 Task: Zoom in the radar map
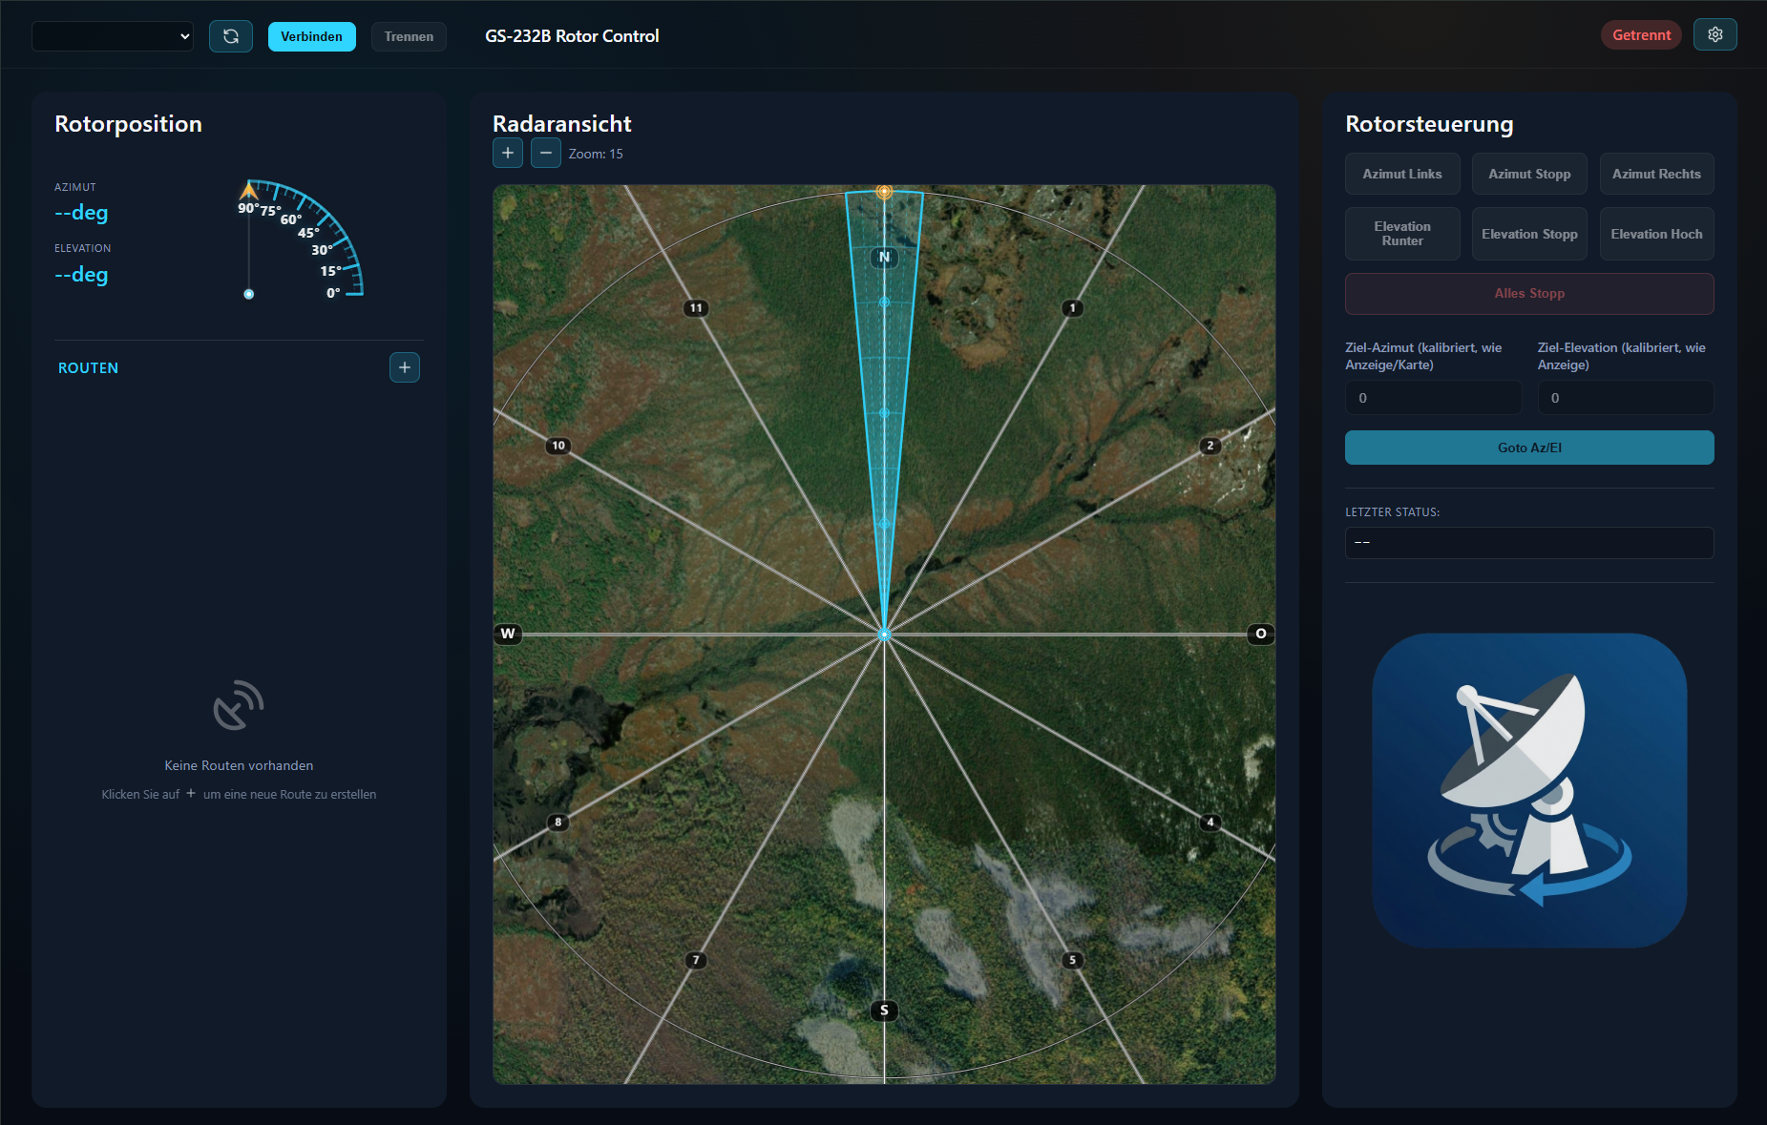tap(508, 153)
